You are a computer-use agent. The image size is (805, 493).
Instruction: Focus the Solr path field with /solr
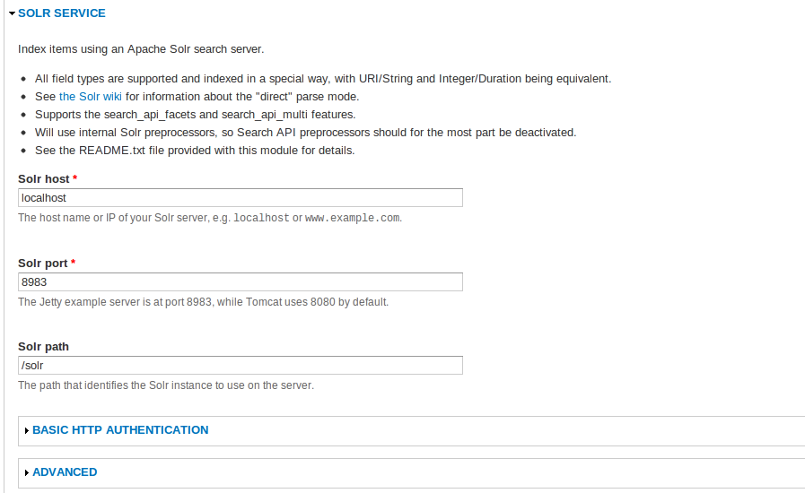coord(241,365)
